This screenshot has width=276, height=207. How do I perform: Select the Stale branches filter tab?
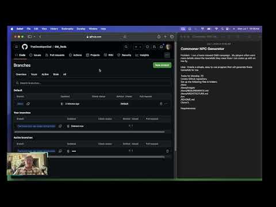(x=56, y=74)
